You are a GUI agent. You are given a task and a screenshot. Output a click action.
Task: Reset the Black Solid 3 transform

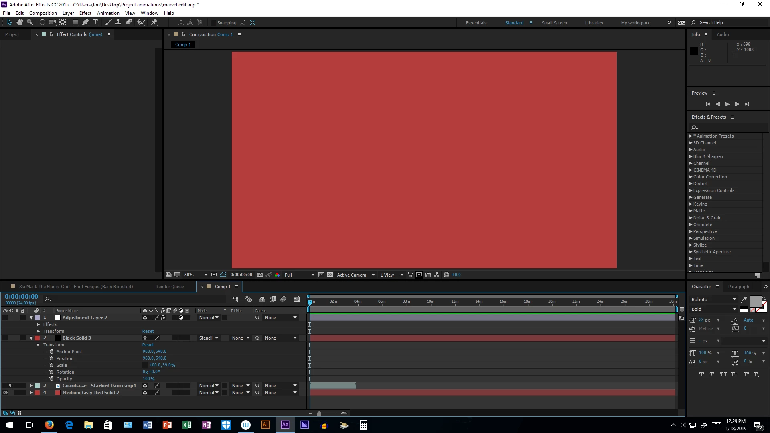(148, 345)
